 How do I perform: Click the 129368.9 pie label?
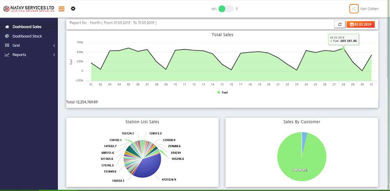click(x=169, y=140)
